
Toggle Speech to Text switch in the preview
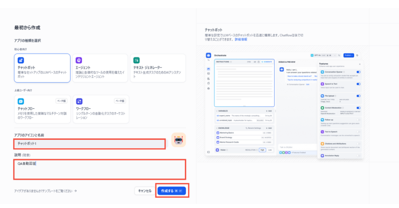click(358, 84)
